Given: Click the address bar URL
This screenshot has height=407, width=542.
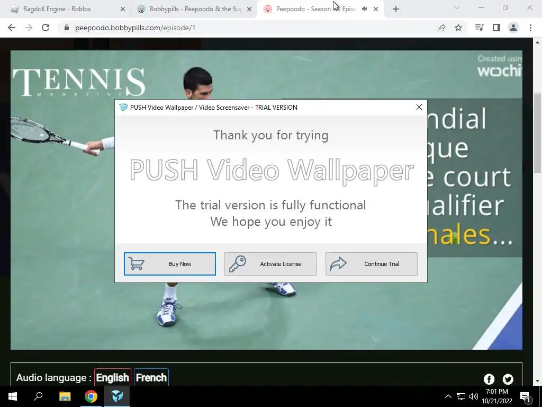Looking at the screenshot, I should coord(135,28).
